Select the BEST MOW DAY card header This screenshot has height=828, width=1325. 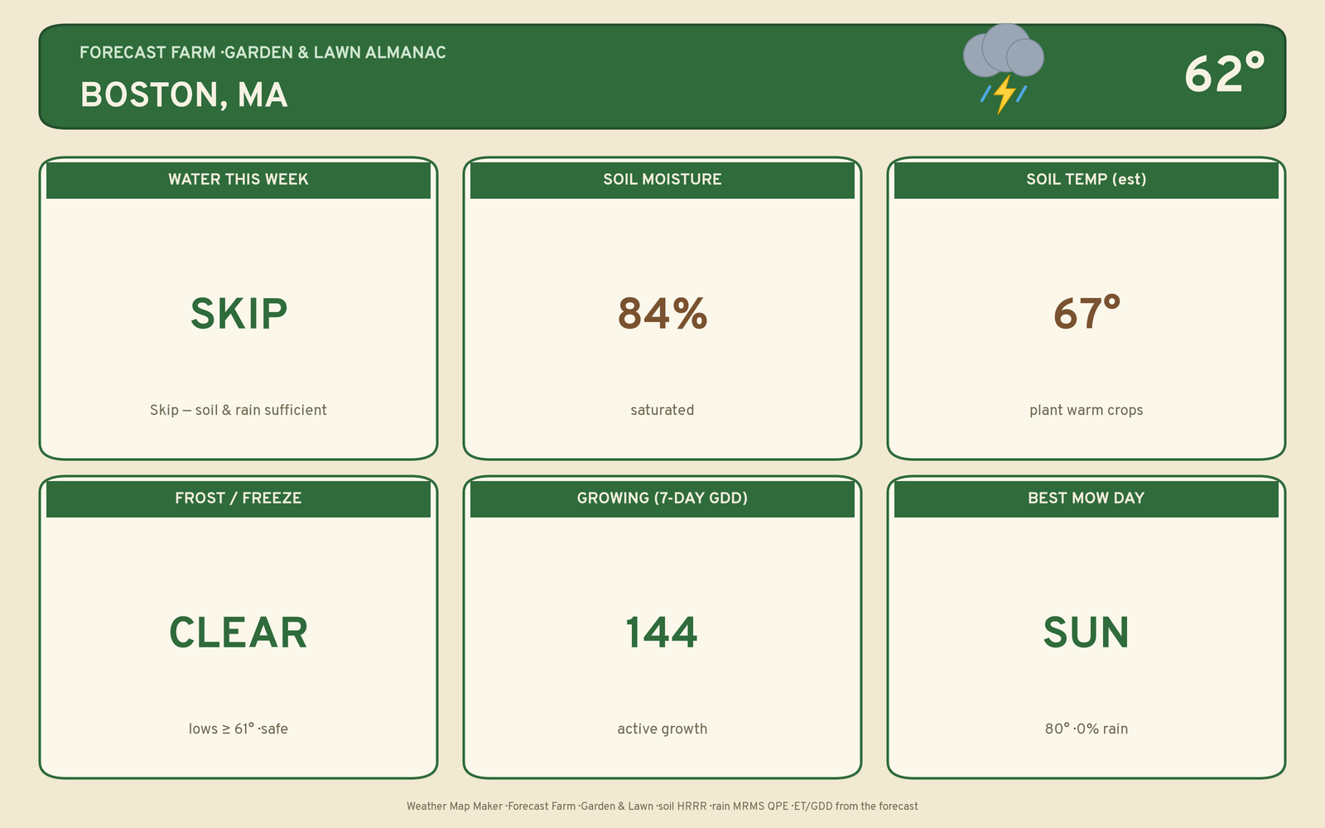point(1086,498)
